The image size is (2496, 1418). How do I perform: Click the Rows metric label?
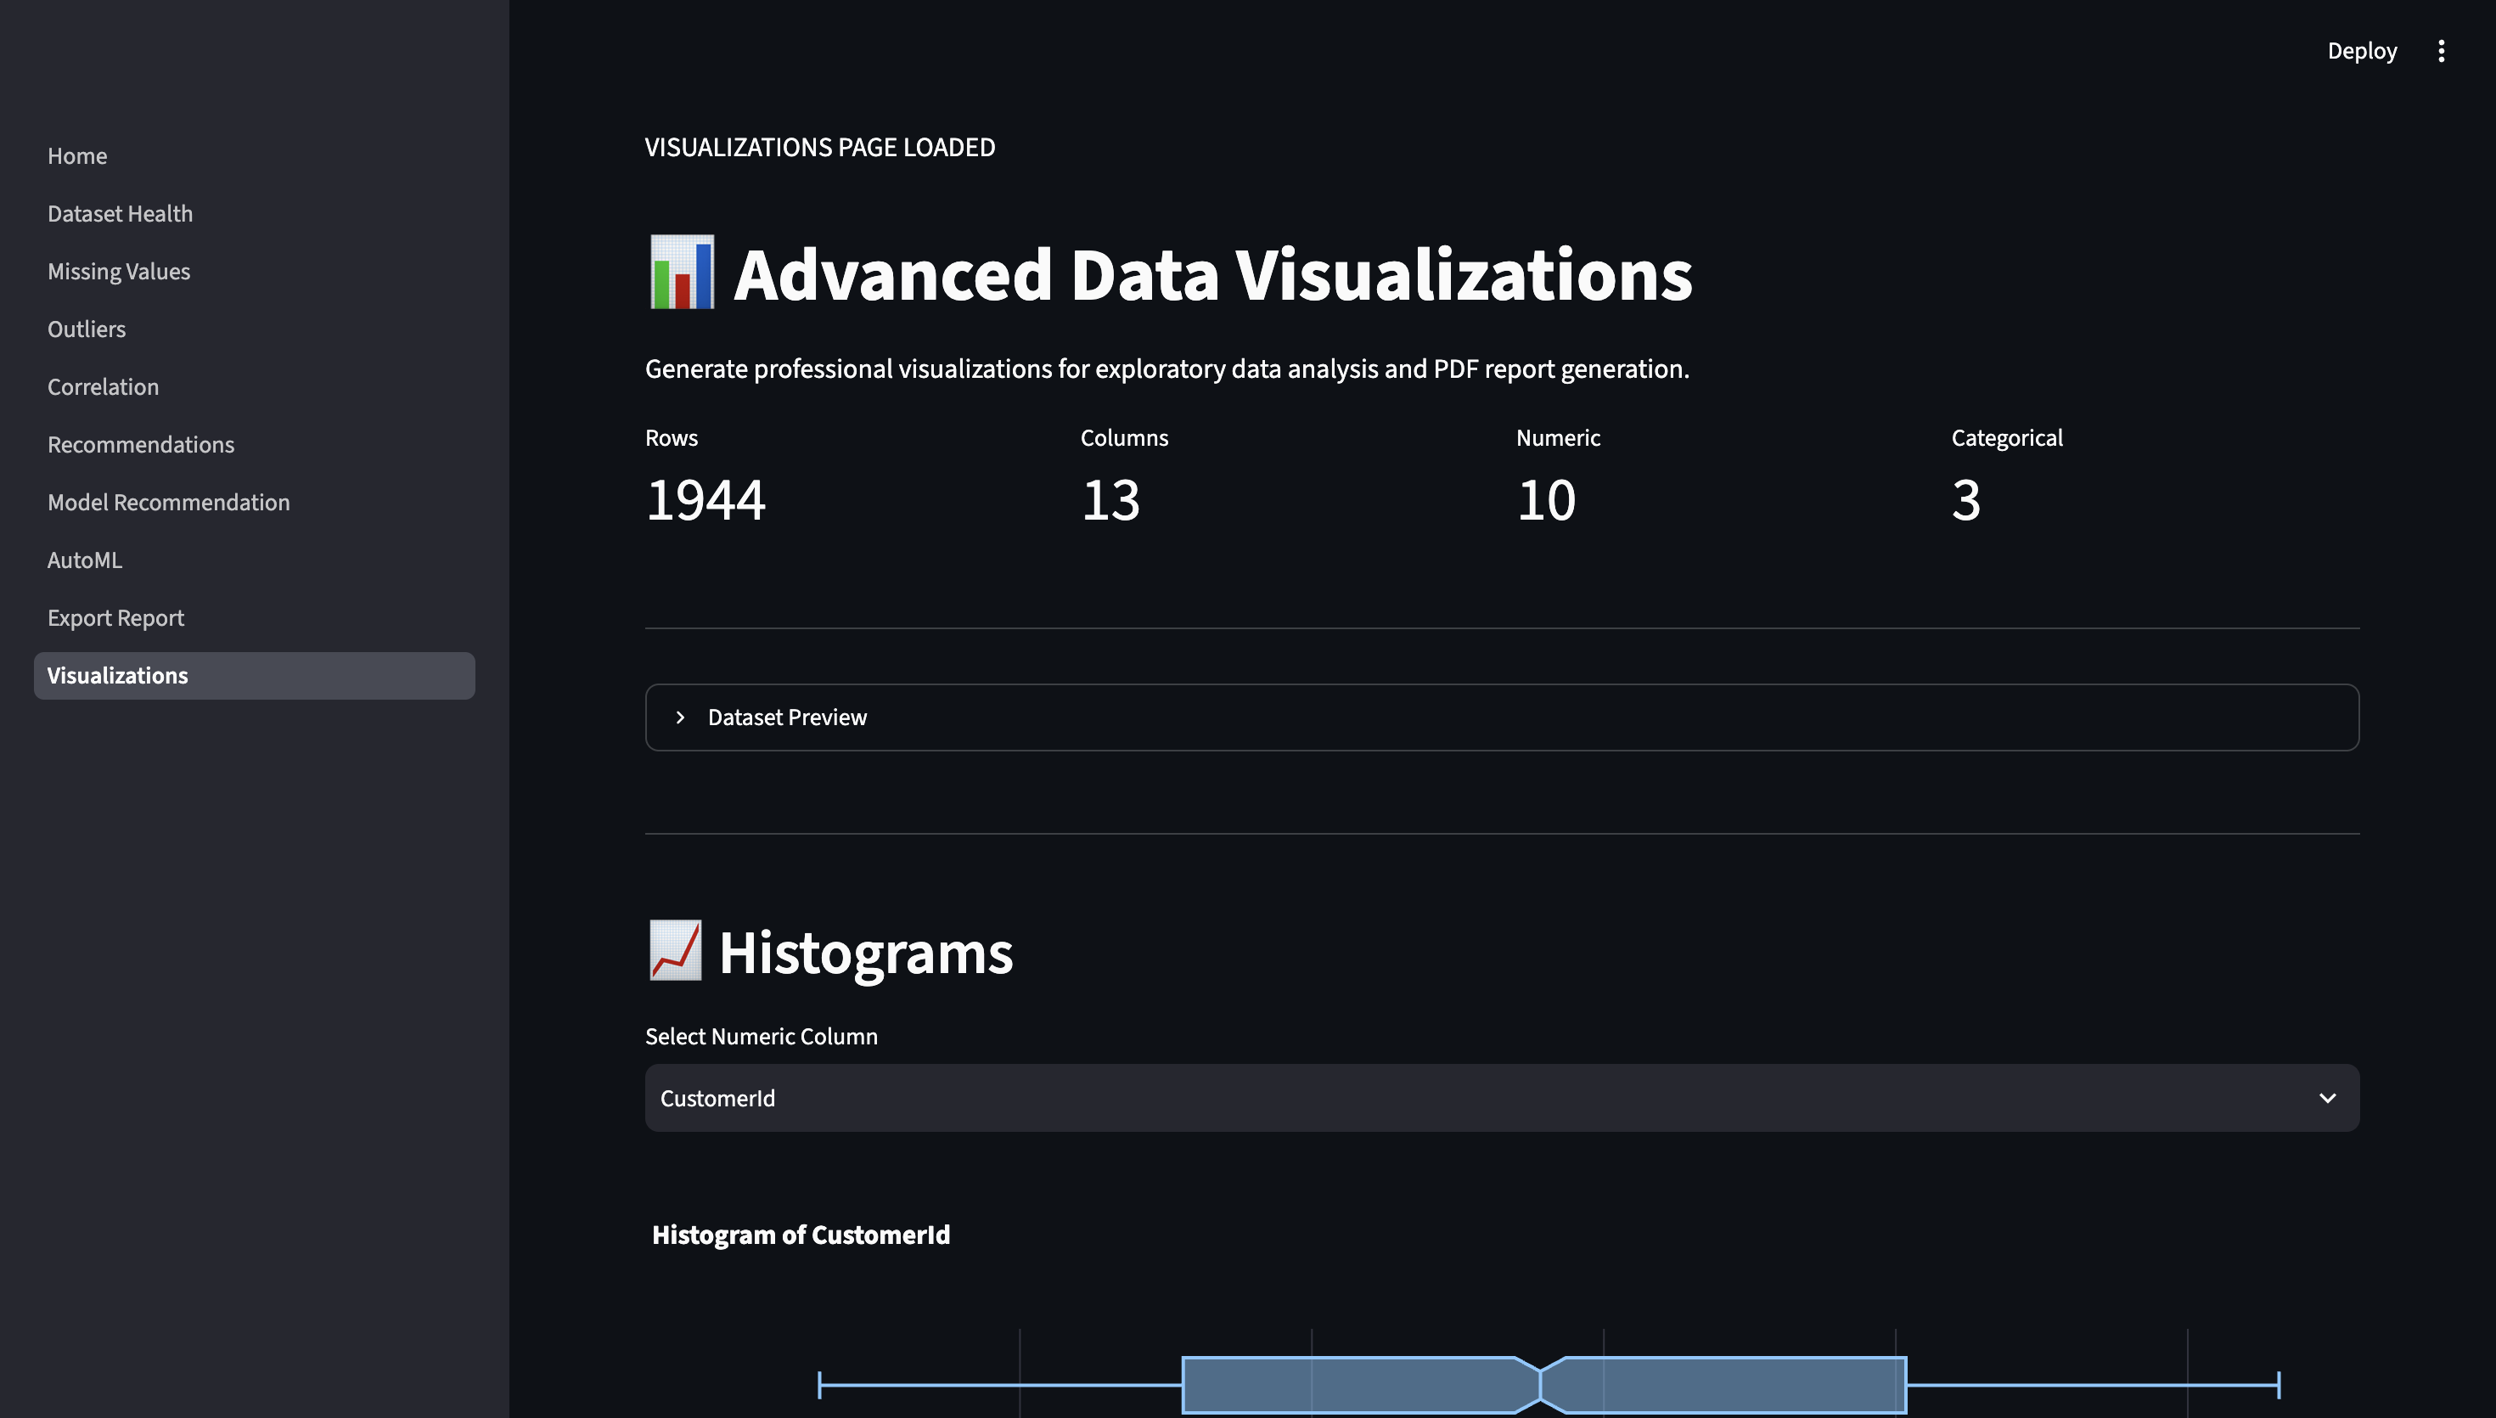click(672, 437)
